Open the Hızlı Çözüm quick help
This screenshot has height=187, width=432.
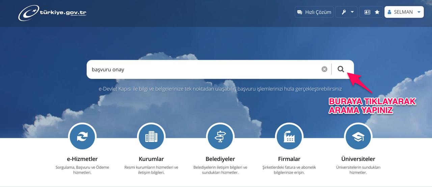click(x=314, y=12)
